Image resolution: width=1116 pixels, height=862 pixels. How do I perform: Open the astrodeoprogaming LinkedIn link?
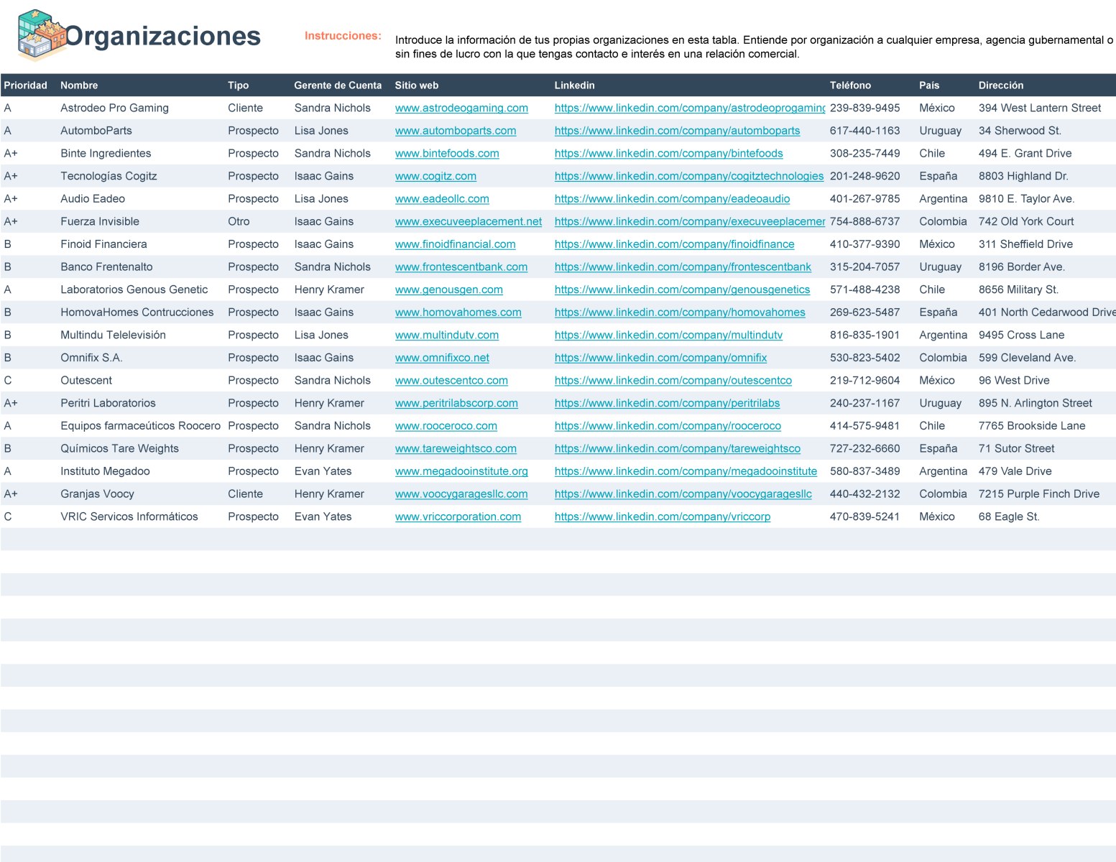pos(690,108)
